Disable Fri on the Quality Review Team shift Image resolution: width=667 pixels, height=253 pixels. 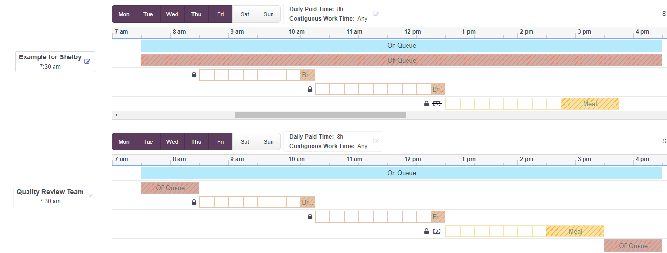tap(220, 142)
